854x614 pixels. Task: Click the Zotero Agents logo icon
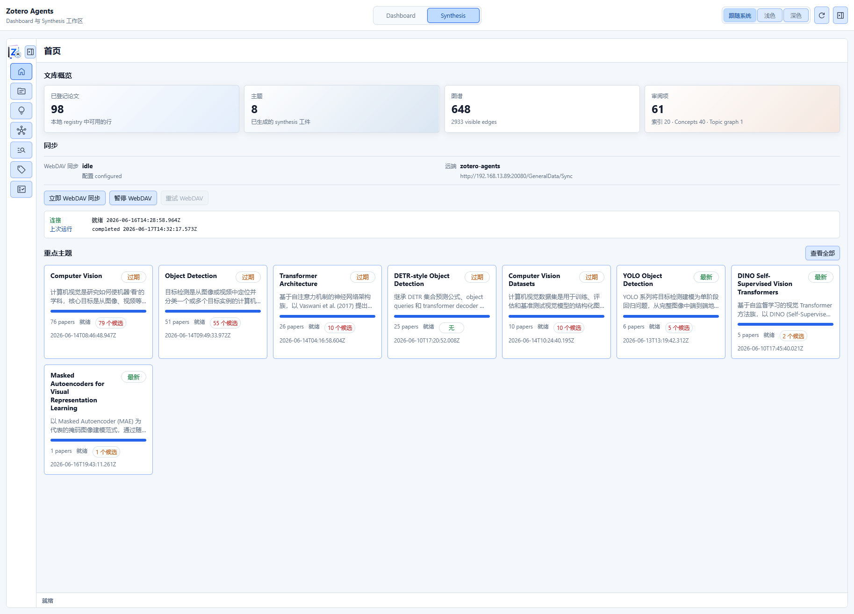[x=14, y=52]
